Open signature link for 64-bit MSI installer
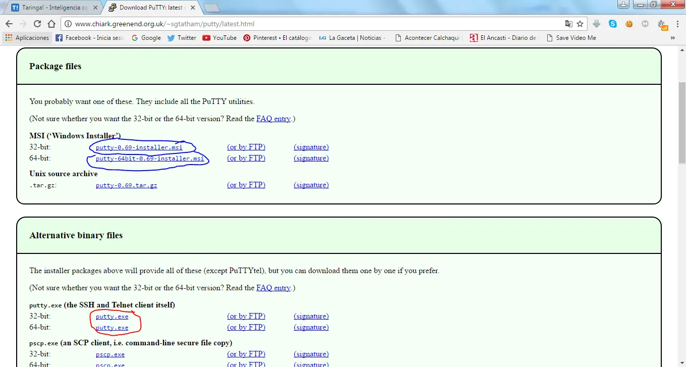Screen dimensions: 686x367 pos(311,158)
